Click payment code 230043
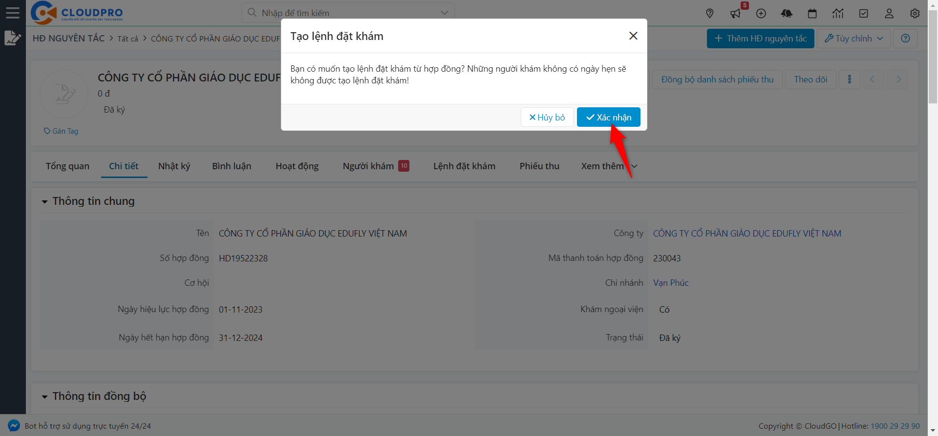This screenshot has height=436, width=938. tap(667, 258)
